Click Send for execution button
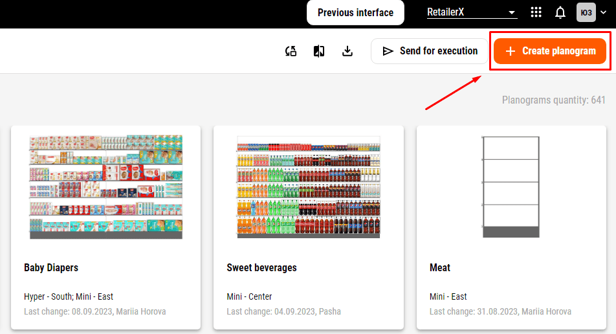Image resolution: width=616 pixels, height=334 pixels. coord(430,51)
